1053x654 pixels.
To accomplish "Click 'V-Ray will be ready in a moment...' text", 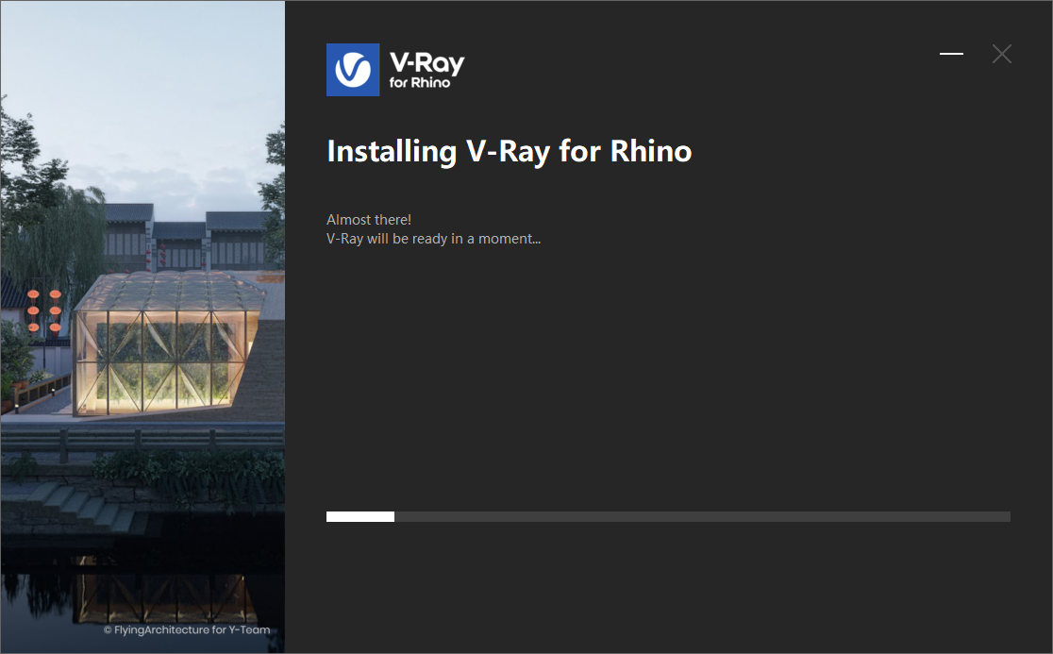I will pos(433,239).
